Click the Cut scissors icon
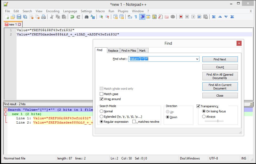Viewport: 256px width, 164px height. [x=52, y=17]
